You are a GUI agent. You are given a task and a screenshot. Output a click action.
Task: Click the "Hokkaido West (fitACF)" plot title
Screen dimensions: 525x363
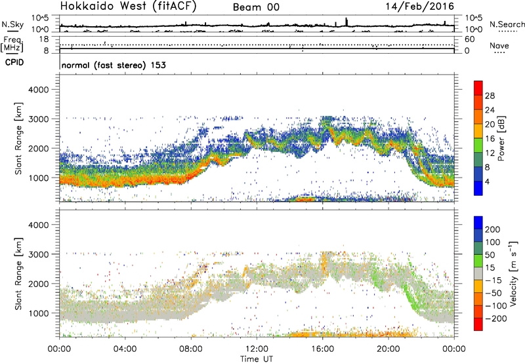[x=128, y=6]
